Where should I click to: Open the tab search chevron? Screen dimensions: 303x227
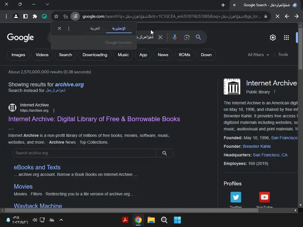(47, 4)
